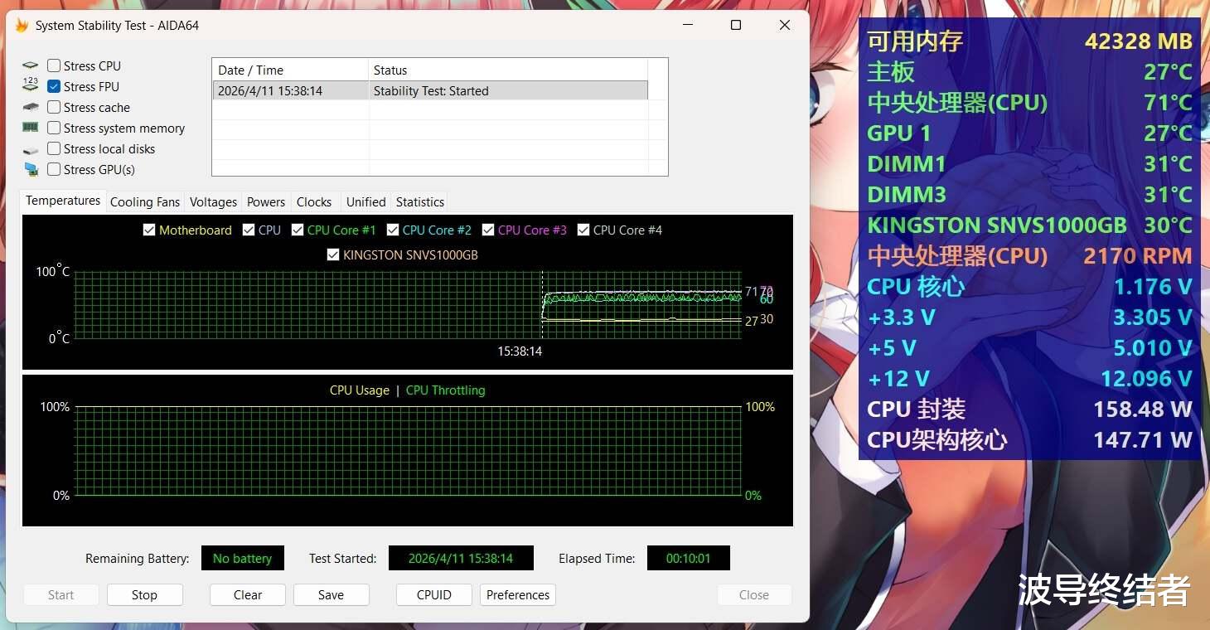Click the 123 icon beside Stress FPU
Image resolution: width=1210 pixels, height=630 pixels.
point(31,86)
